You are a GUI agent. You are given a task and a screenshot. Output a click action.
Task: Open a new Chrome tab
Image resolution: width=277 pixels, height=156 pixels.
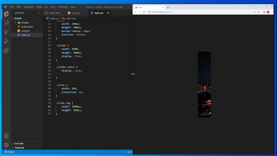pos(168,7)
